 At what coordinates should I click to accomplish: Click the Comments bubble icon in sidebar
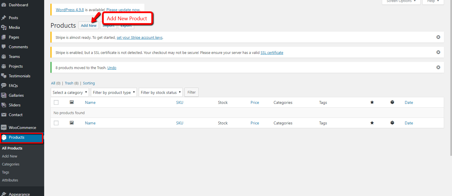click(4, 47)
